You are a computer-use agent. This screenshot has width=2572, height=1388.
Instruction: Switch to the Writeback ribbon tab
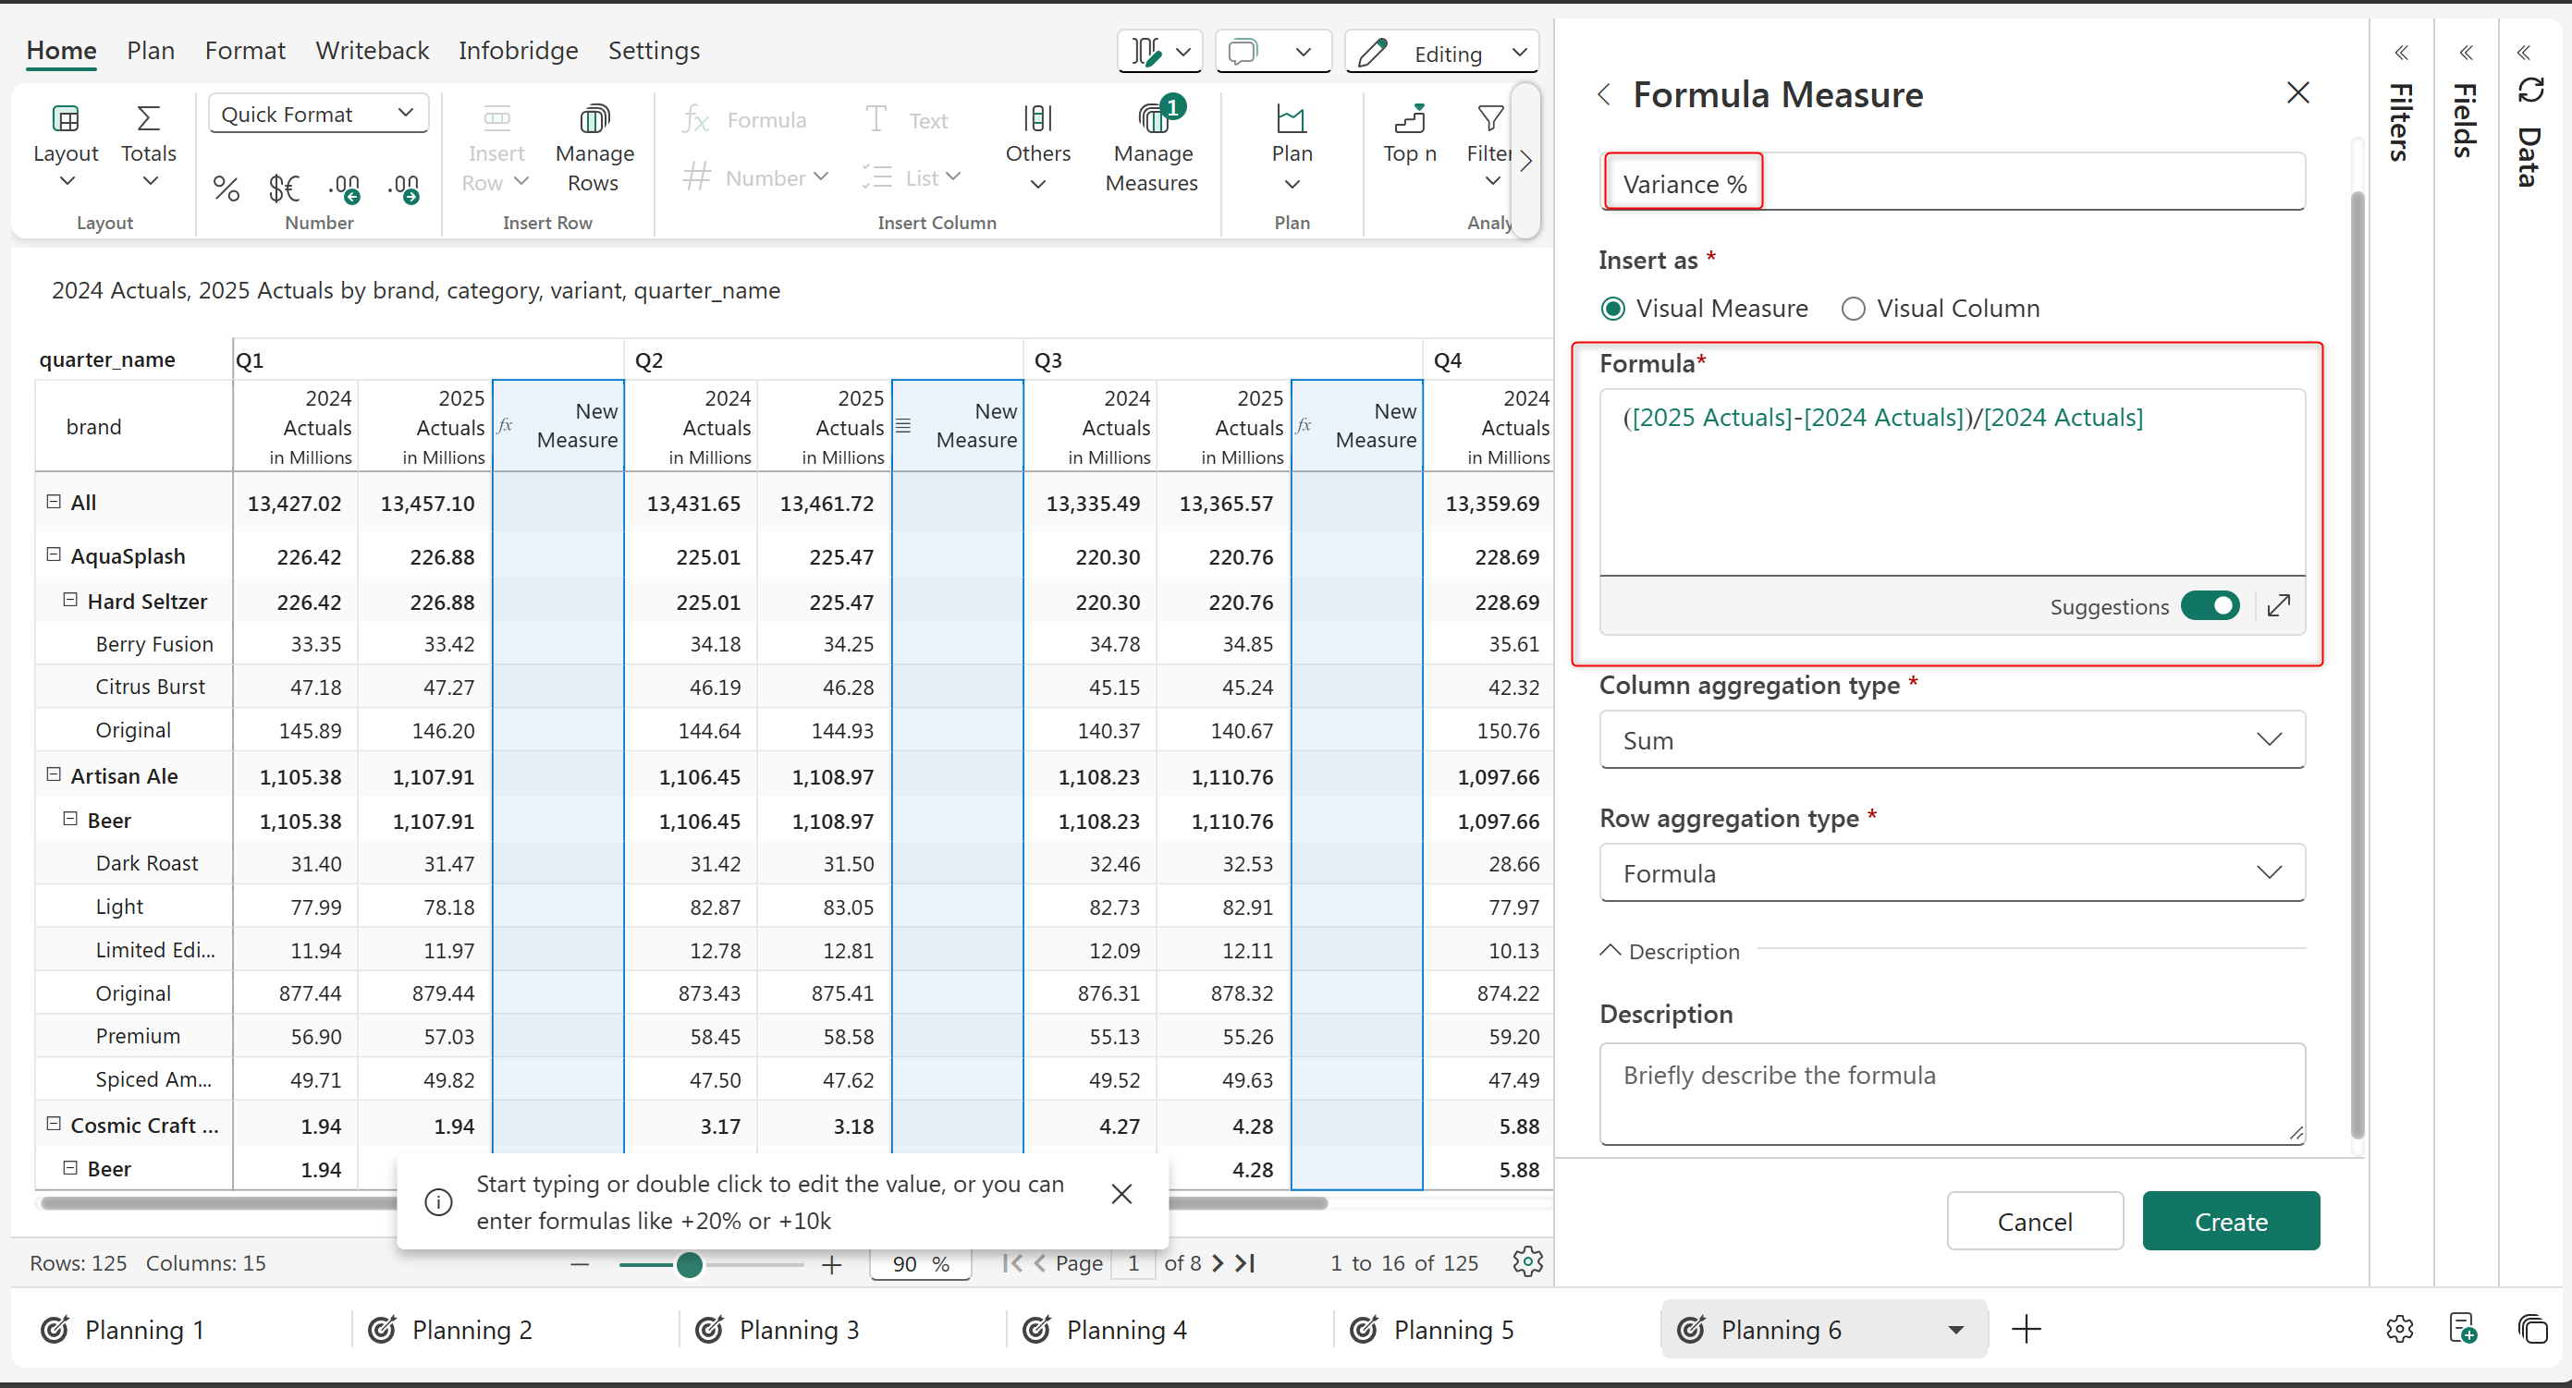point(372,51)
